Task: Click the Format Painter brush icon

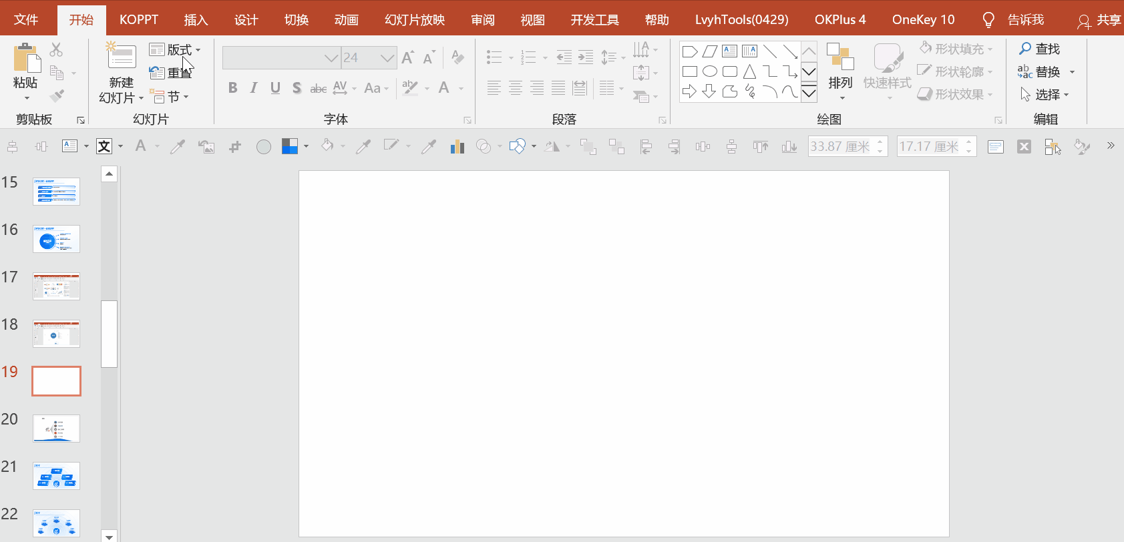Action: click(57, 95)
